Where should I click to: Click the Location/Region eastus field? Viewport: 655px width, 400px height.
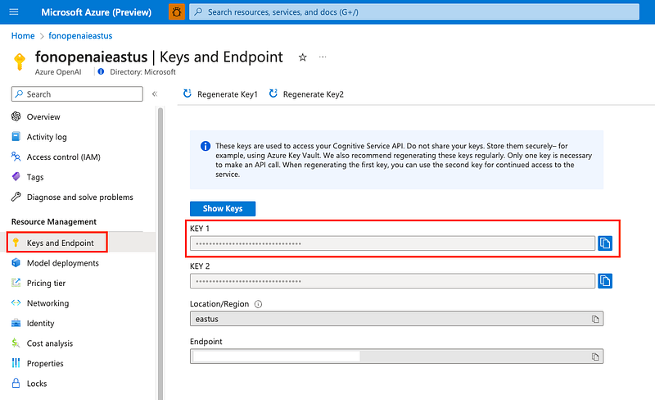tap(396, 319)
